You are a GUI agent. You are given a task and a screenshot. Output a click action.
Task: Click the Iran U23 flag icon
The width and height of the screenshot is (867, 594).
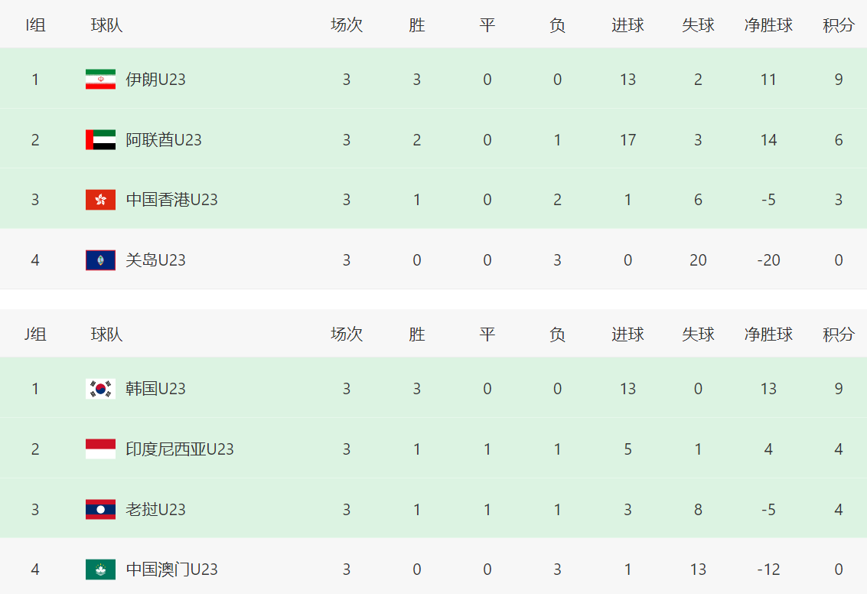100,80
